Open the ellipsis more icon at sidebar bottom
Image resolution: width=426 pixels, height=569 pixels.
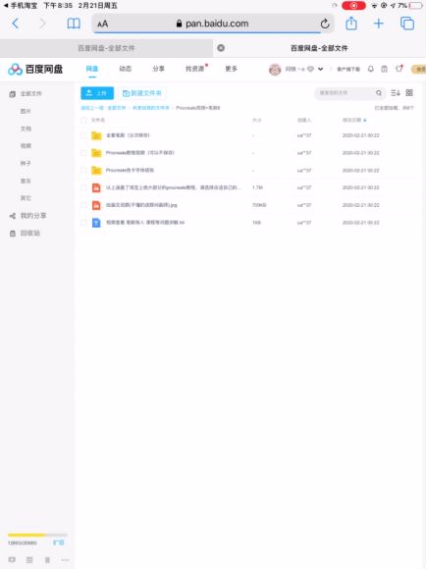[65, 560]
